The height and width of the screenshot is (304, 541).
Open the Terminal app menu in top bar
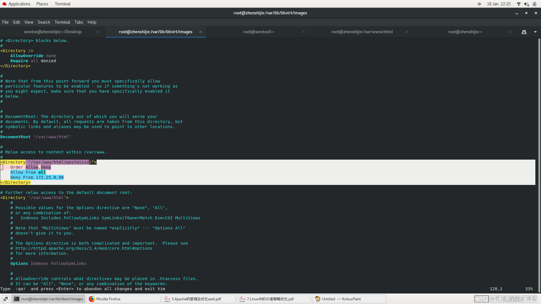point(63,4)
